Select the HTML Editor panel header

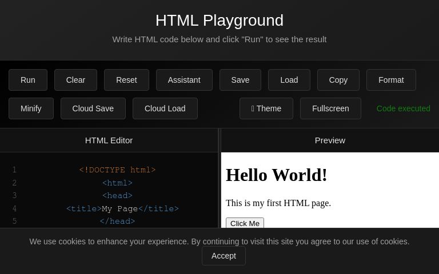(x=109, y=140)
